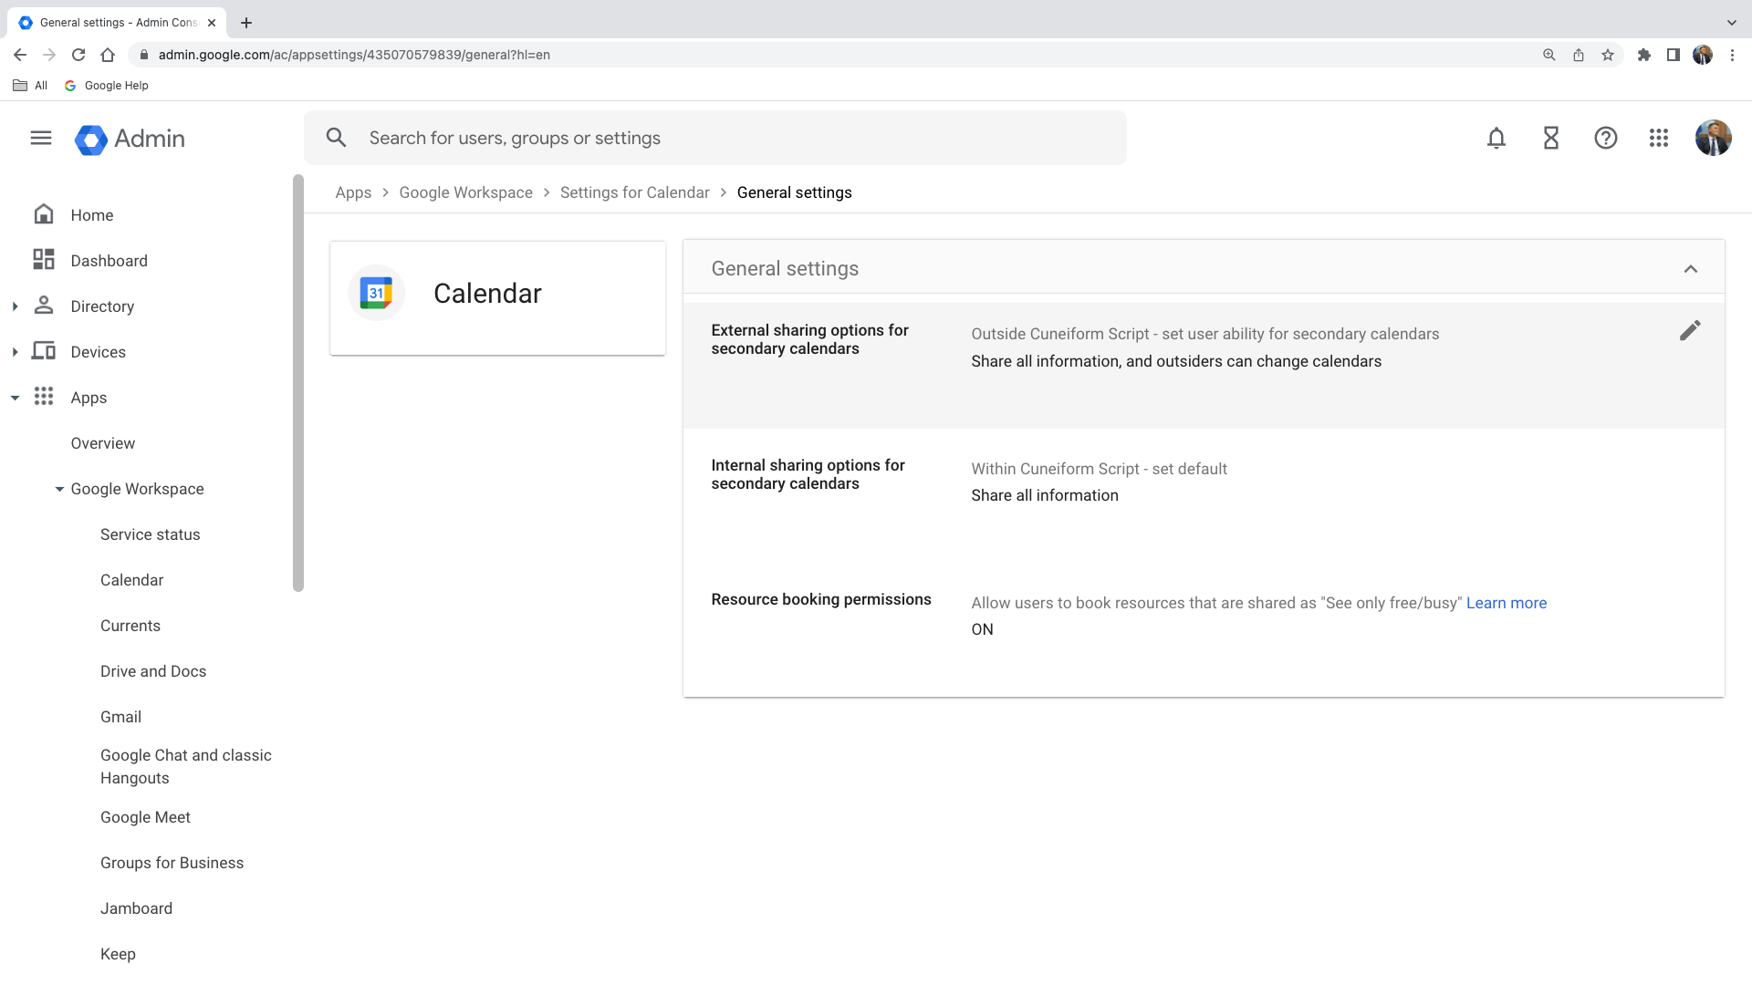
Task: Open the hamburger navigation menu
Action: [x=40, y=138]
